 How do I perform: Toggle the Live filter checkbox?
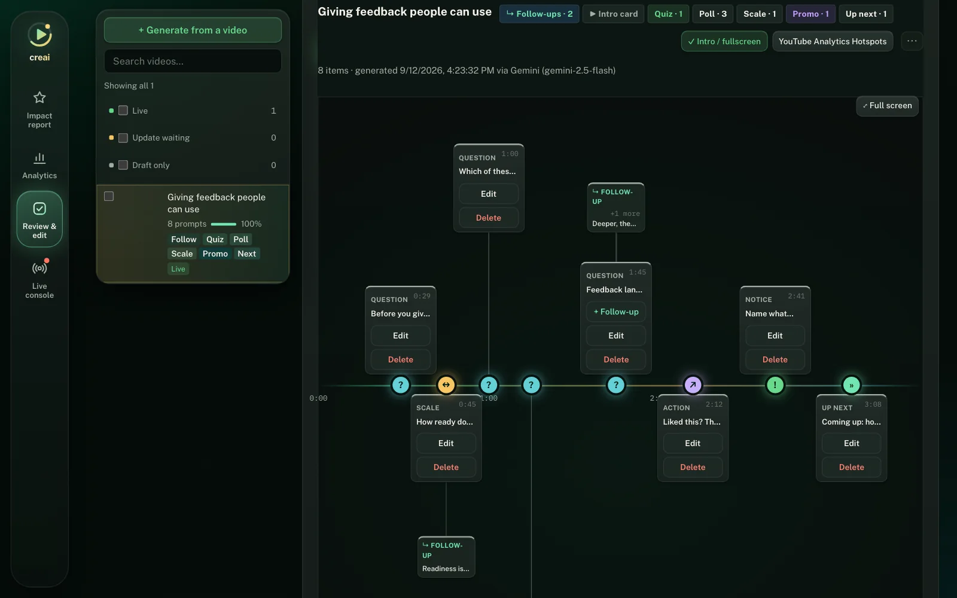[x=123, y=111]
